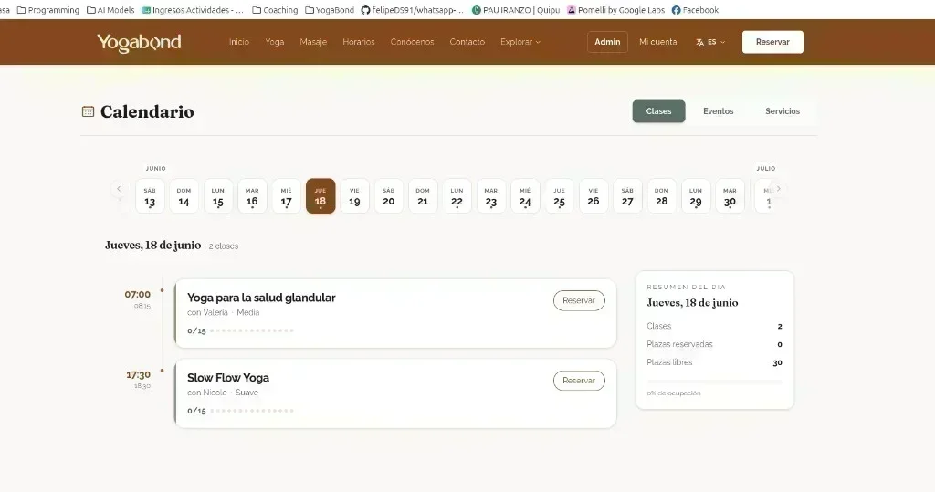Select Tuesday 16 in date strip
Viewport: 935px width, 492px height.
pos(252,196)
